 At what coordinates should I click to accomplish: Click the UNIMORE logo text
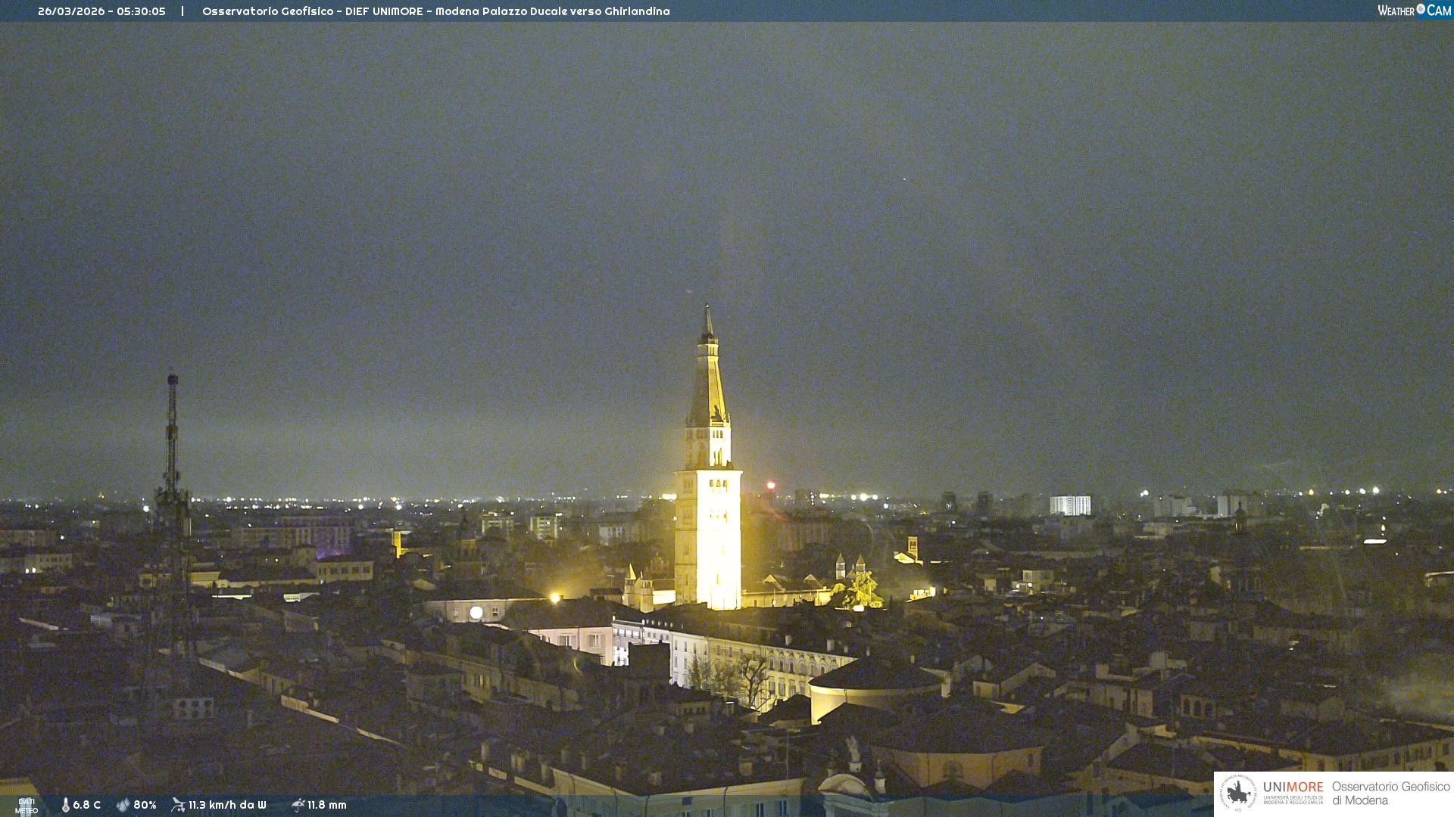(1293, 787)
